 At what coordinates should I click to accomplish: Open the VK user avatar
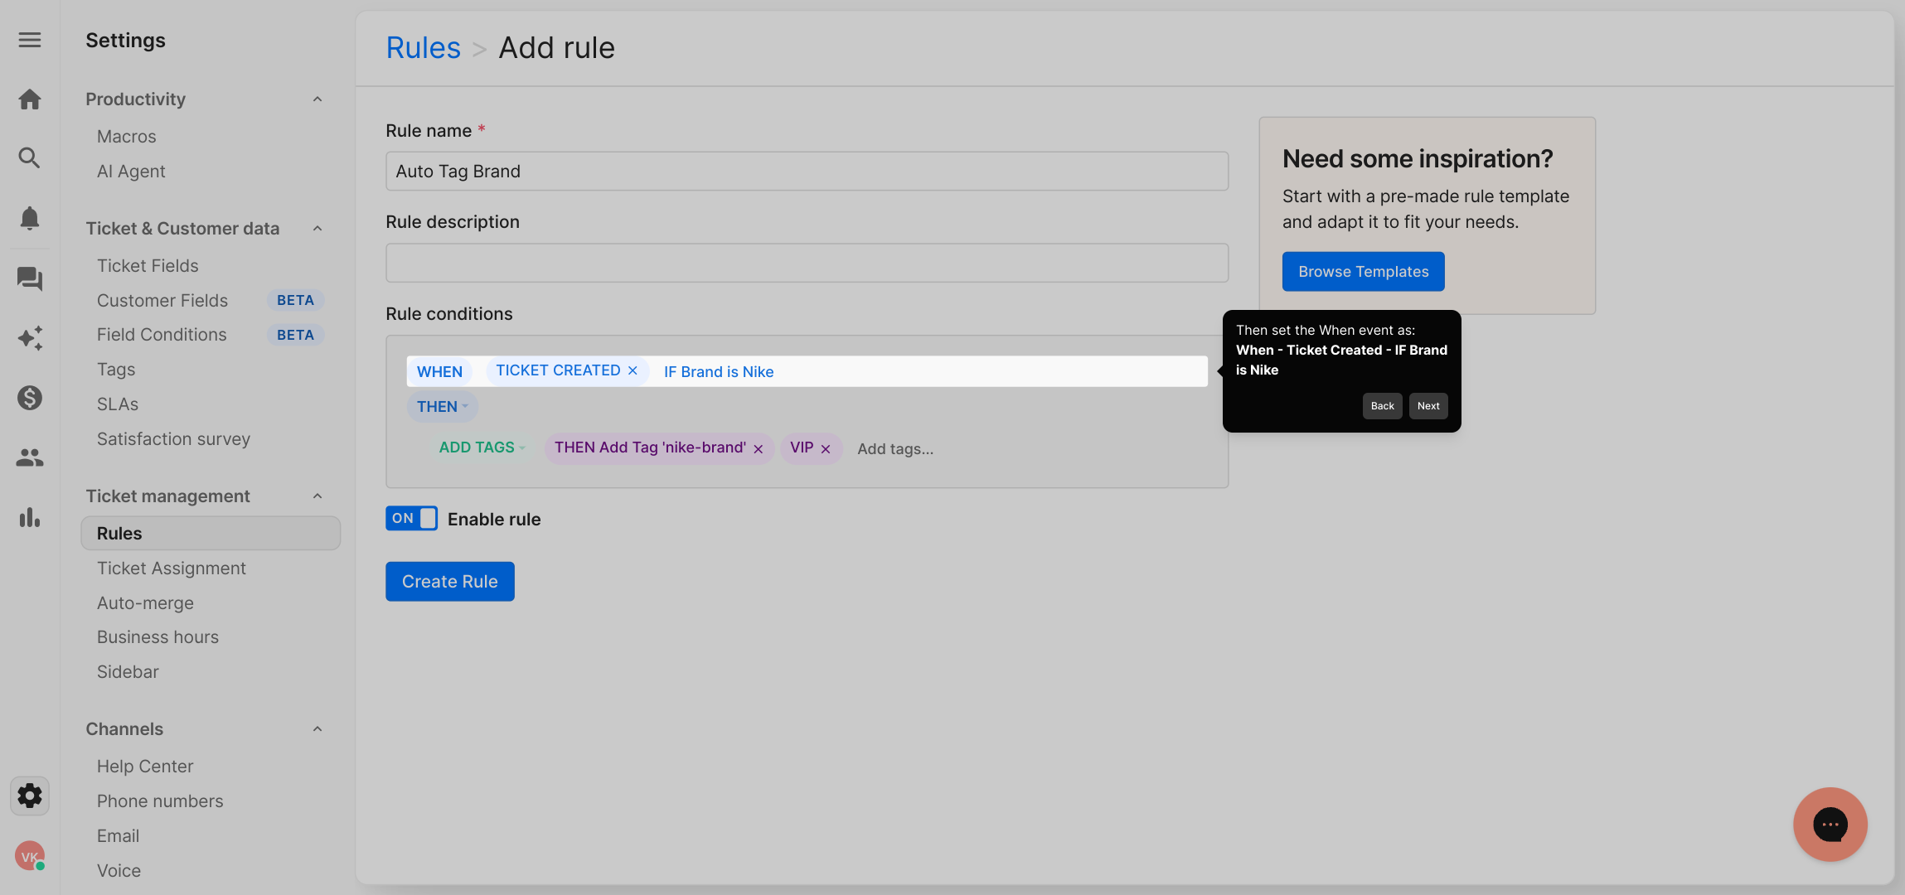tap(30, 856)
